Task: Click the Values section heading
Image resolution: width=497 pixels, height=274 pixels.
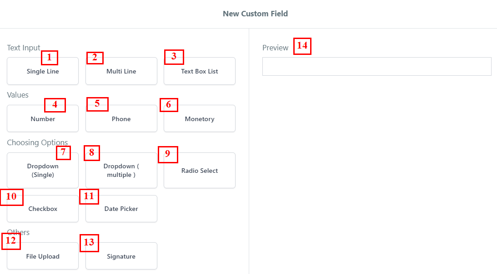Action: 18,95
